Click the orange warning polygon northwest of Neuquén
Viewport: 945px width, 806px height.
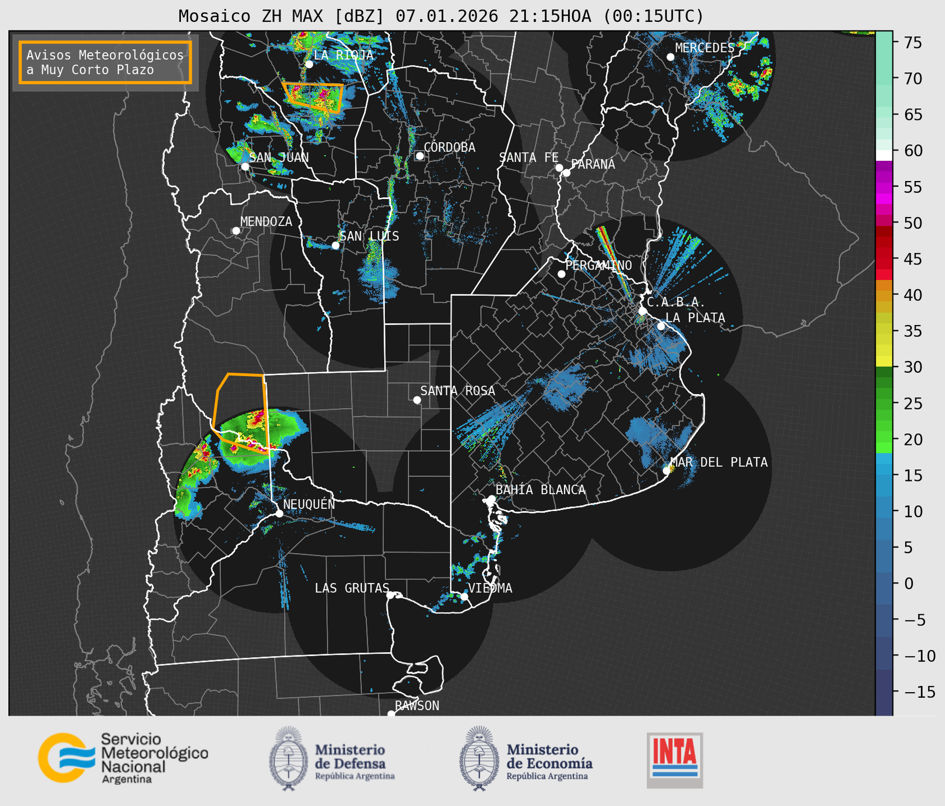[240, 413]
